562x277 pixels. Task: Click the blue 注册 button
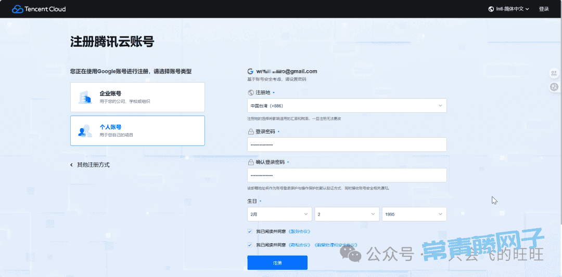tap(277, 262)
